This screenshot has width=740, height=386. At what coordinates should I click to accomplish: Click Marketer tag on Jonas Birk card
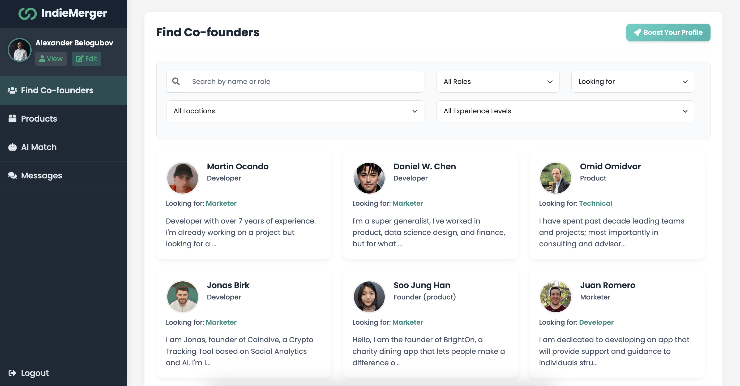(x=221, y=322)
